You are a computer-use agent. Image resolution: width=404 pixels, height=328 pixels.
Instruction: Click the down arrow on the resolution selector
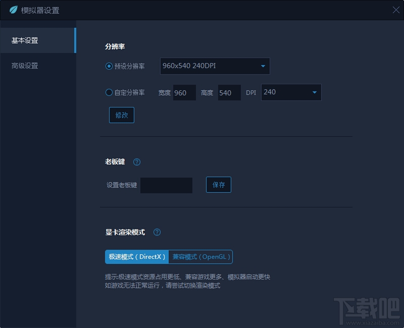(x=263, y=66)
